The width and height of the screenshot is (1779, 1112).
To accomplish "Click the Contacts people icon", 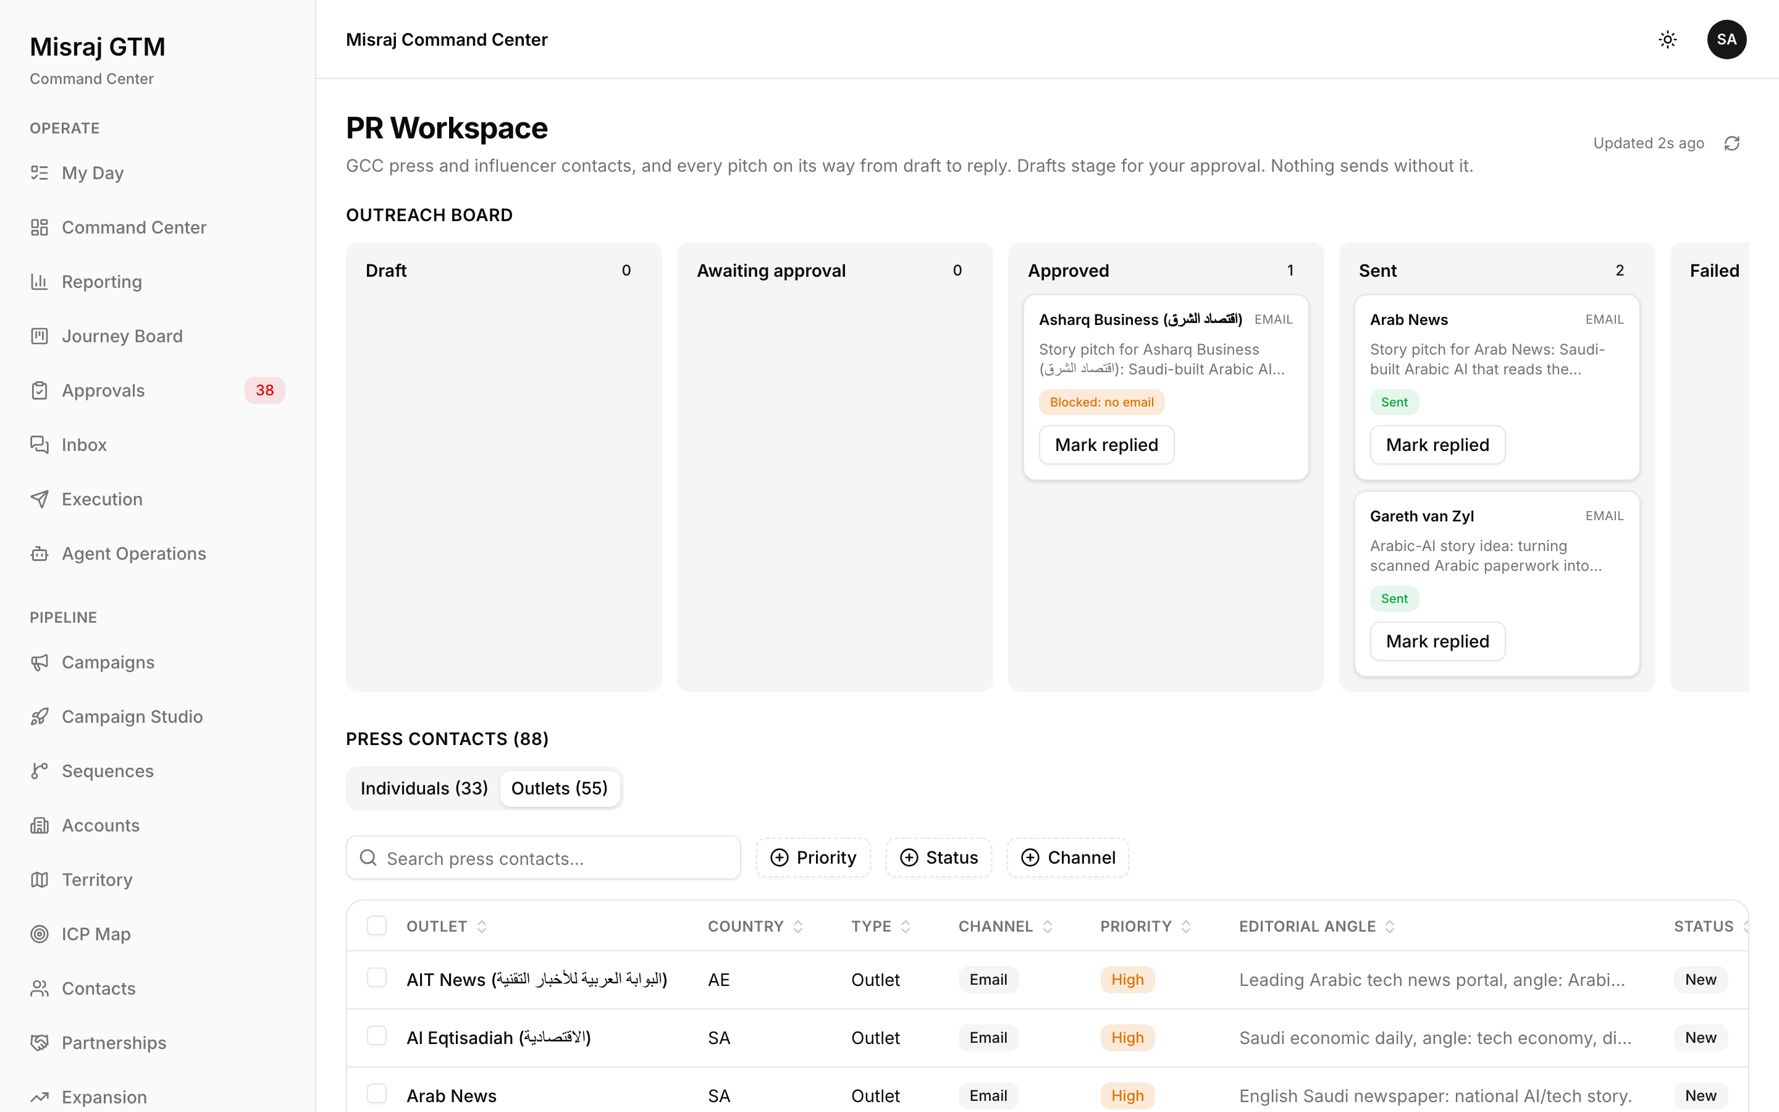I will click(x=40, y=989).
